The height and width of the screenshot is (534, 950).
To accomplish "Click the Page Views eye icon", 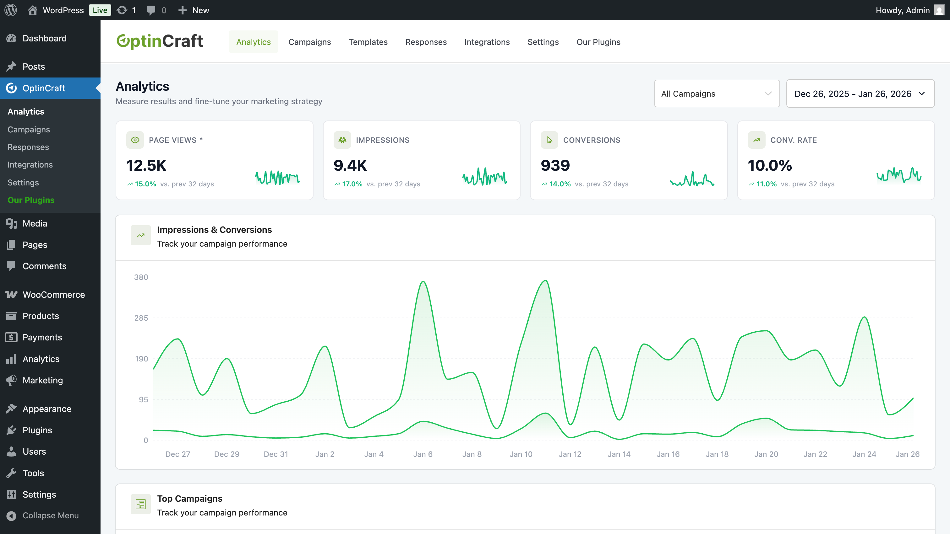I will pyautogui.click(x=135, y=140).
